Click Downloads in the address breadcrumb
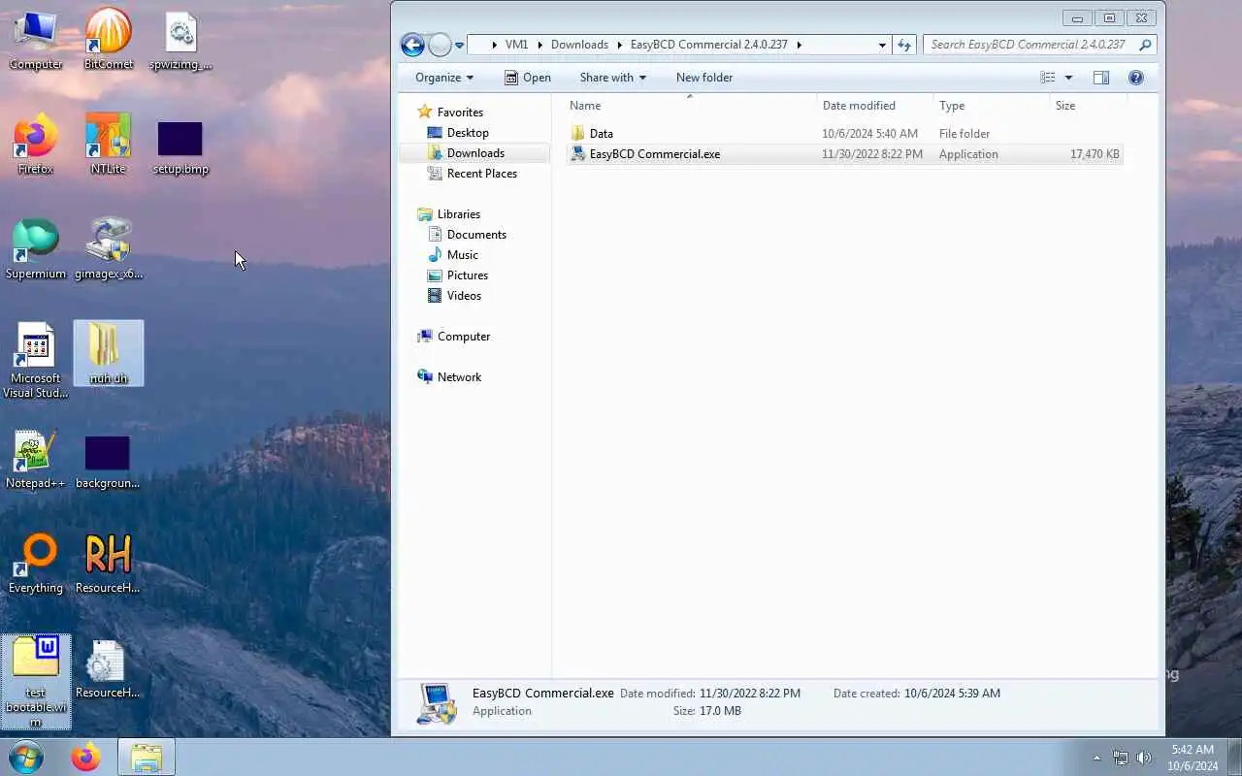The width and height of the screenshot is (1242, 776). click(579, 45)
